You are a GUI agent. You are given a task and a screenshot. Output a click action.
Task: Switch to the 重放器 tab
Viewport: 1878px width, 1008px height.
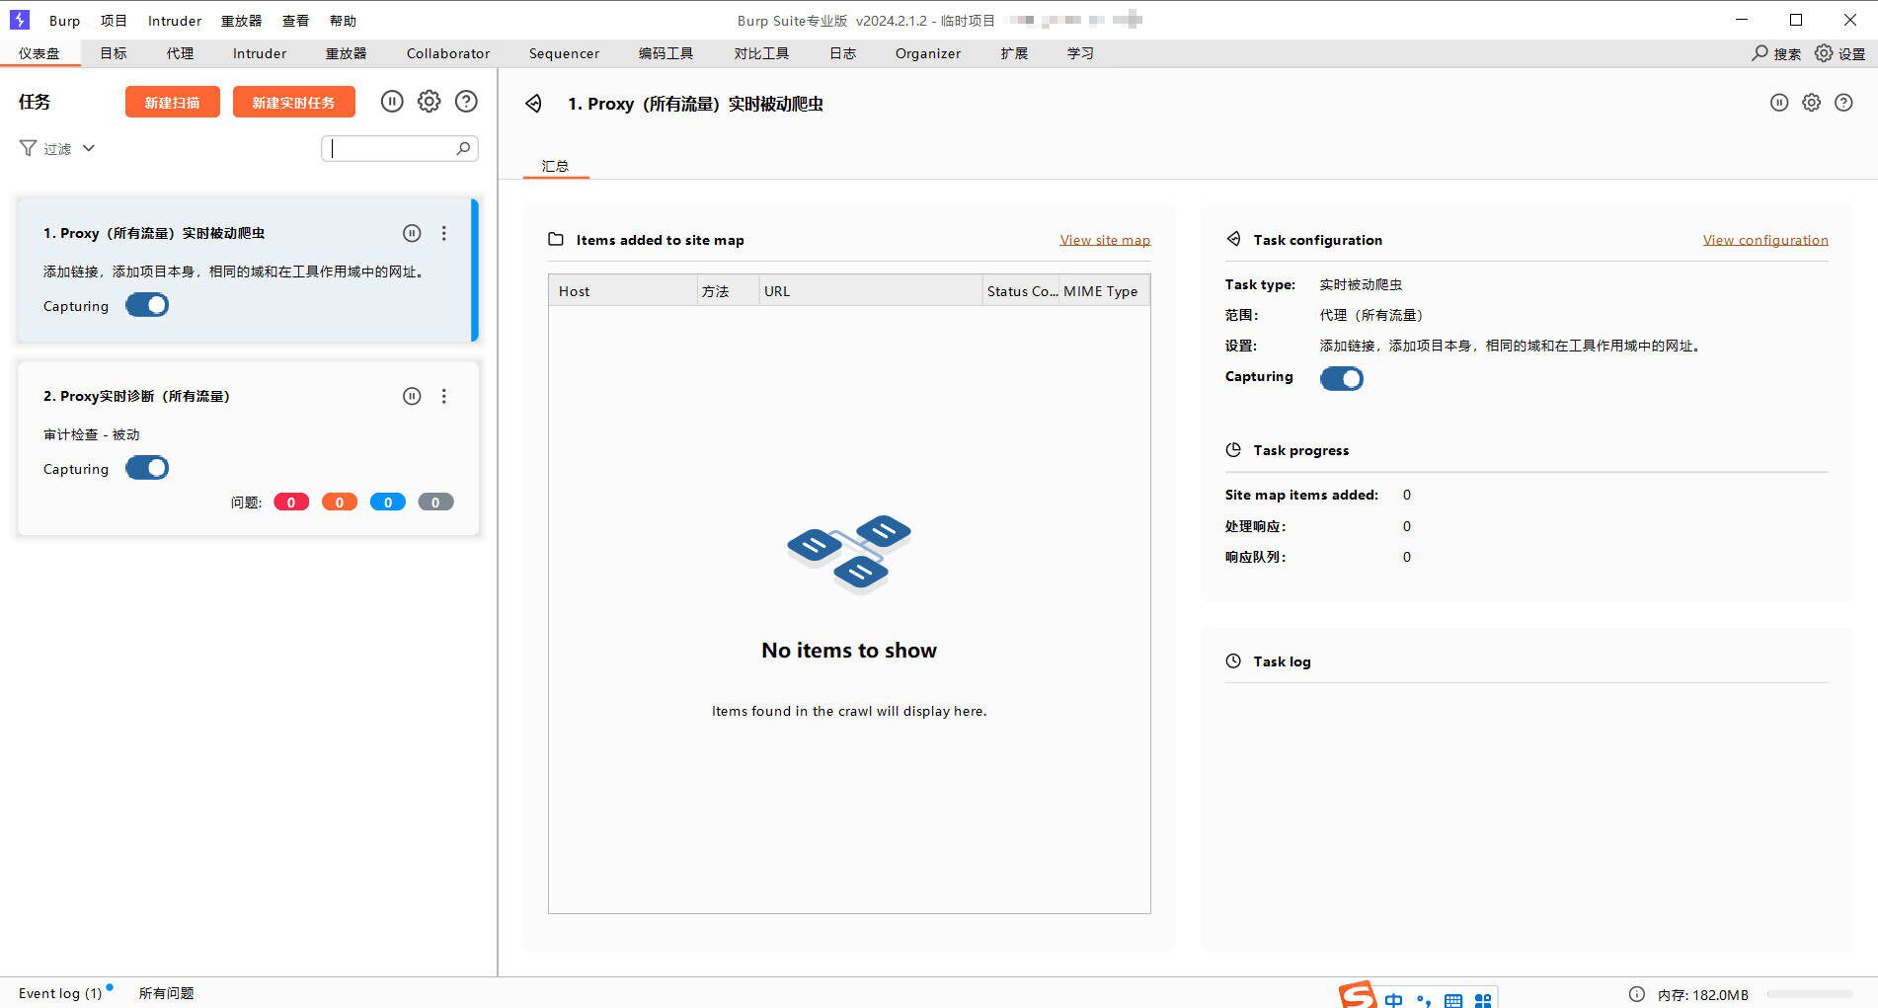click(346, 53)
